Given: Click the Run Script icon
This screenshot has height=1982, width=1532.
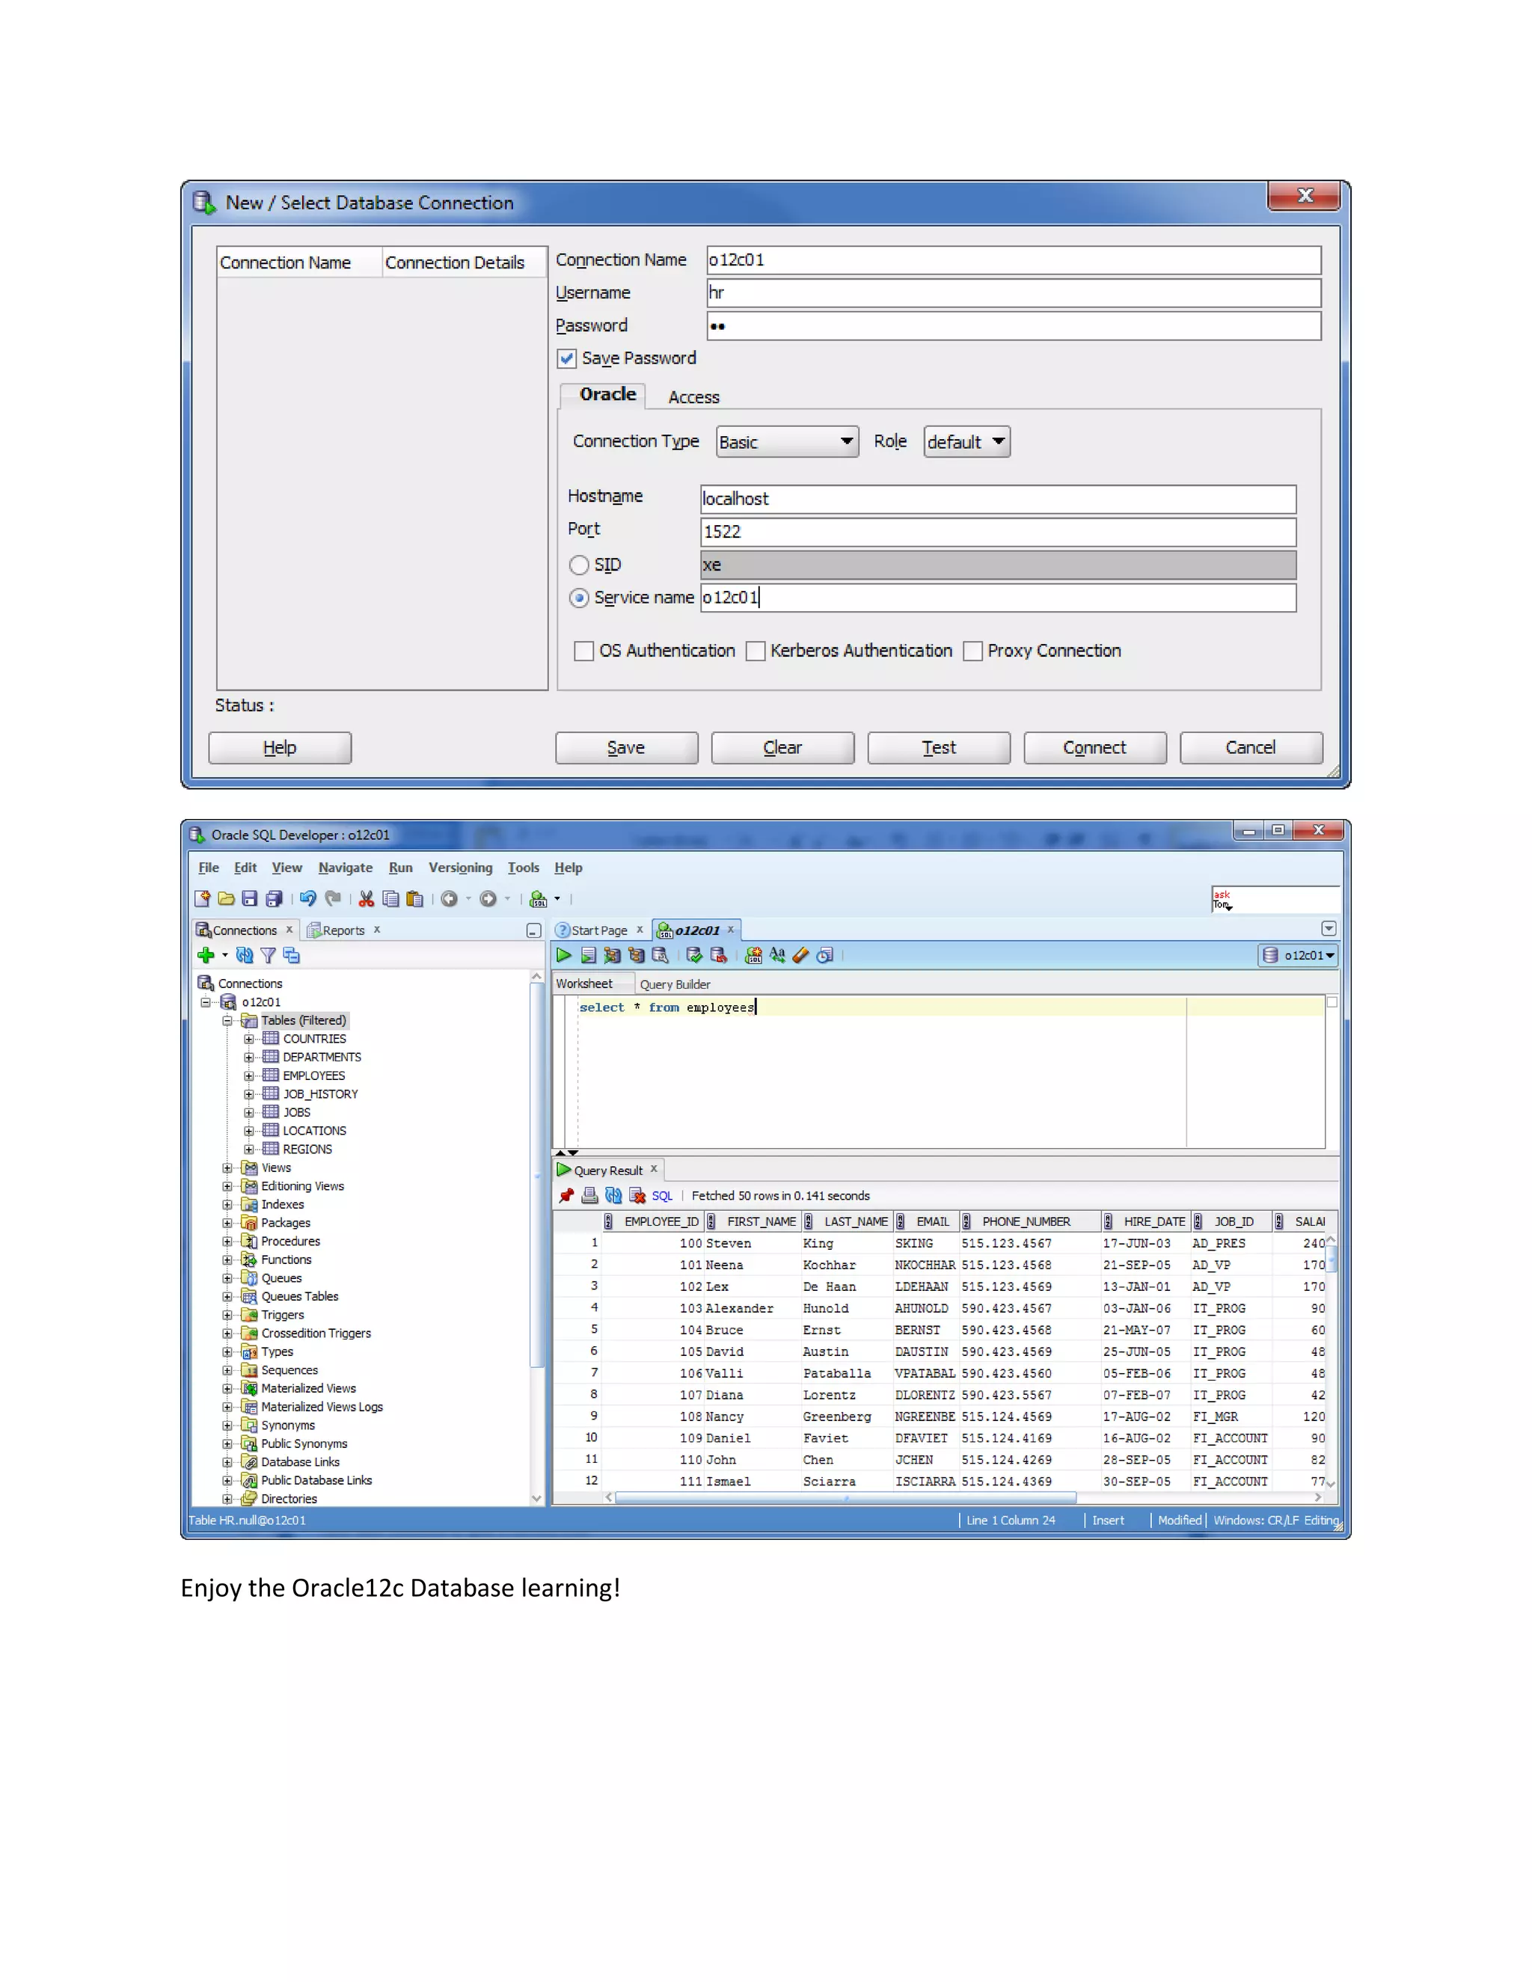Looking at the screenshot, I should 588,954.
